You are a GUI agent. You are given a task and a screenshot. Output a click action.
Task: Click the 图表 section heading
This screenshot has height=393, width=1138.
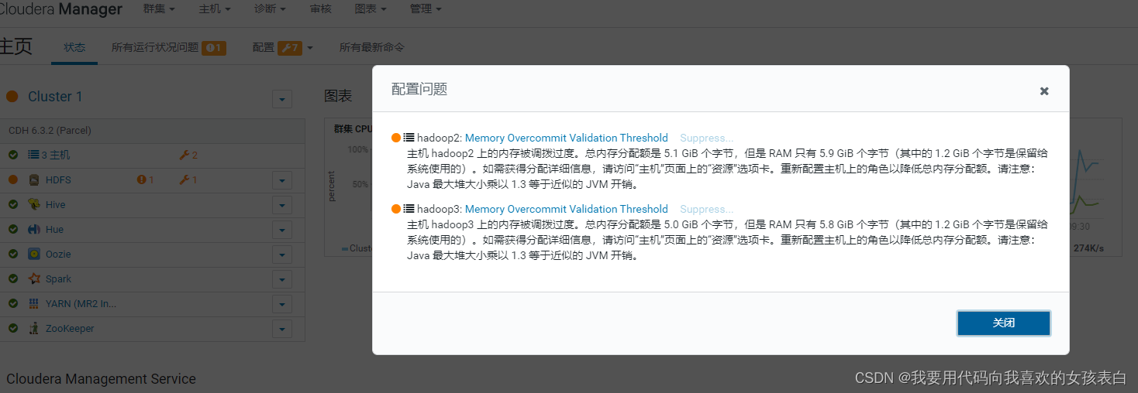338,96
